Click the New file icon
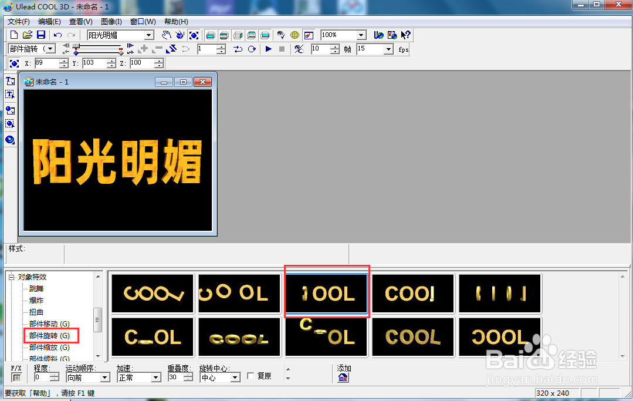This screenshot has height=401, width=633. point(13,35)
